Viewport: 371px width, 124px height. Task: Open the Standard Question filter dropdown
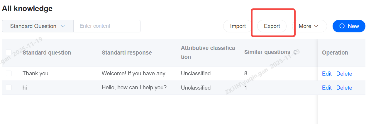point(38,26)
